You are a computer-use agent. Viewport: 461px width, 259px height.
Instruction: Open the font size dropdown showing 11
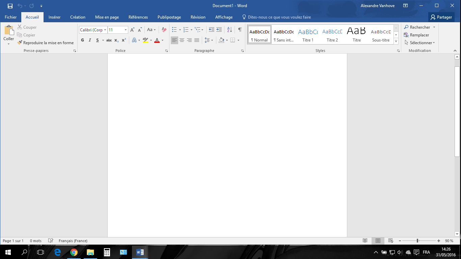(x=126, y=30)
